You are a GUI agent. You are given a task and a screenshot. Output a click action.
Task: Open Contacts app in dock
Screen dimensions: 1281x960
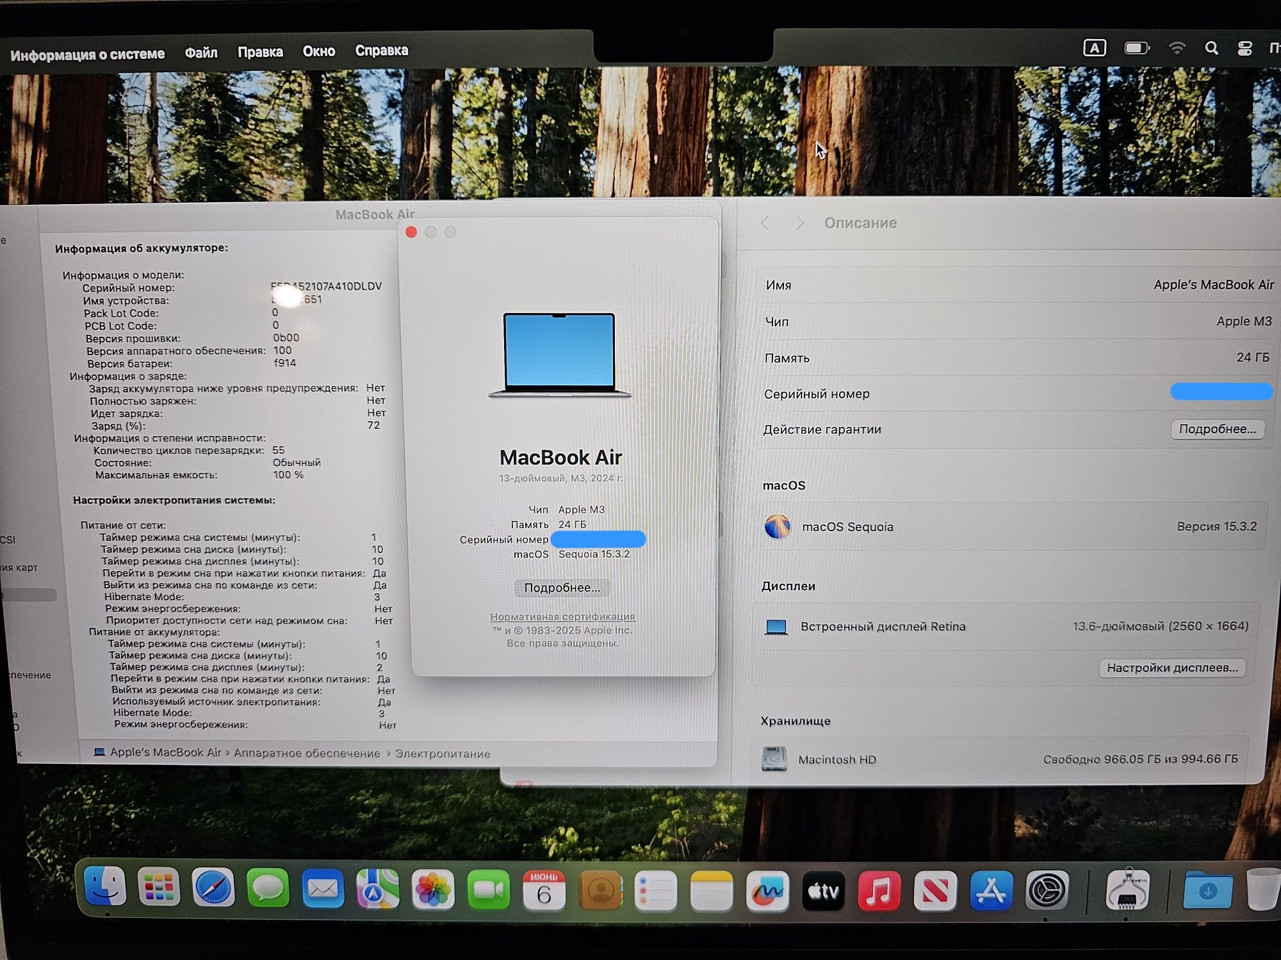pyautogui.click(x=600, y=890)
